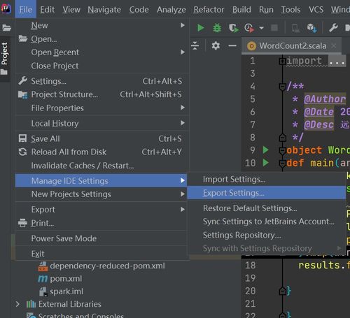Choose Export Settings... in submenu
This screenshot has width=350, height=318.
coord(267,193)
